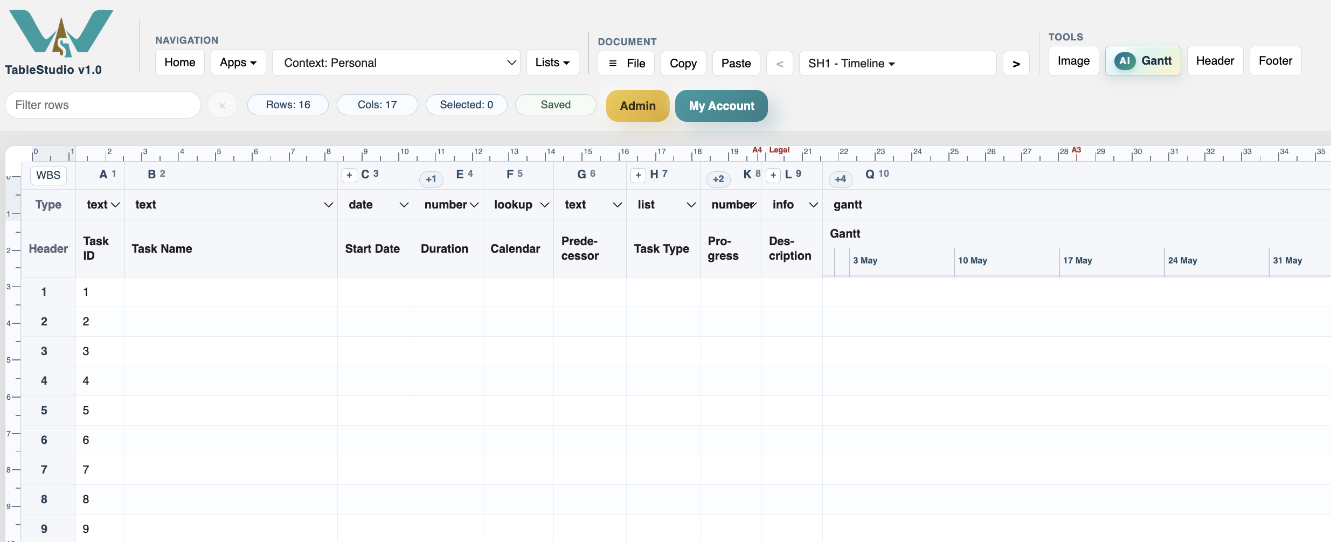This screenshot has width=1331, height=542.
Task: Click the Copy button
Action: 683,64
